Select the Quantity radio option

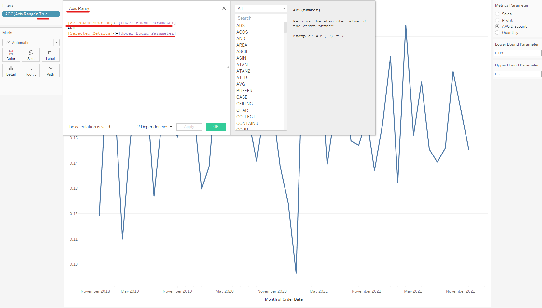497,33
